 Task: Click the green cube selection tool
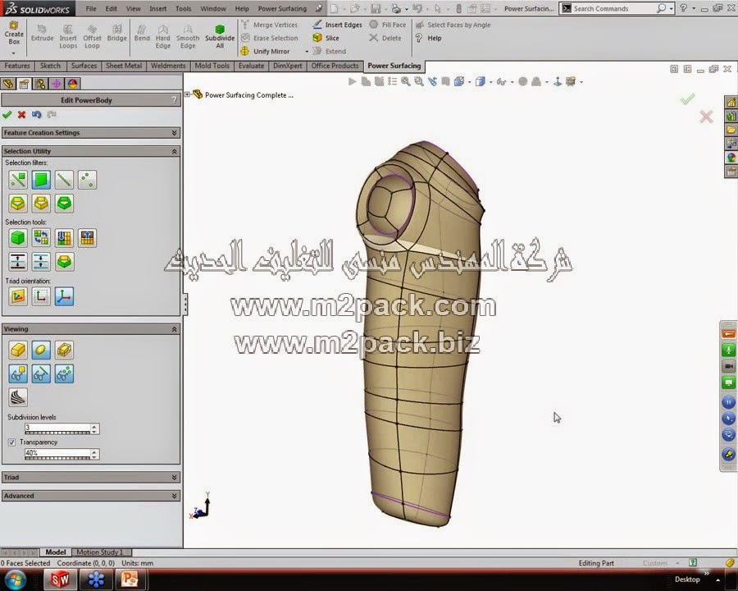click(x=18, y=237)
